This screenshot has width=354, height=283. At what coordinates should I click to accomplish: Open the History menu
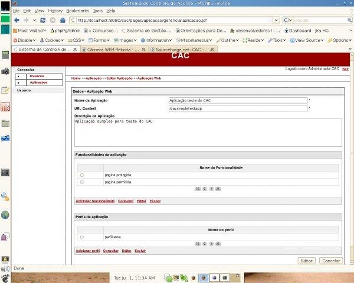coord(55,11)
